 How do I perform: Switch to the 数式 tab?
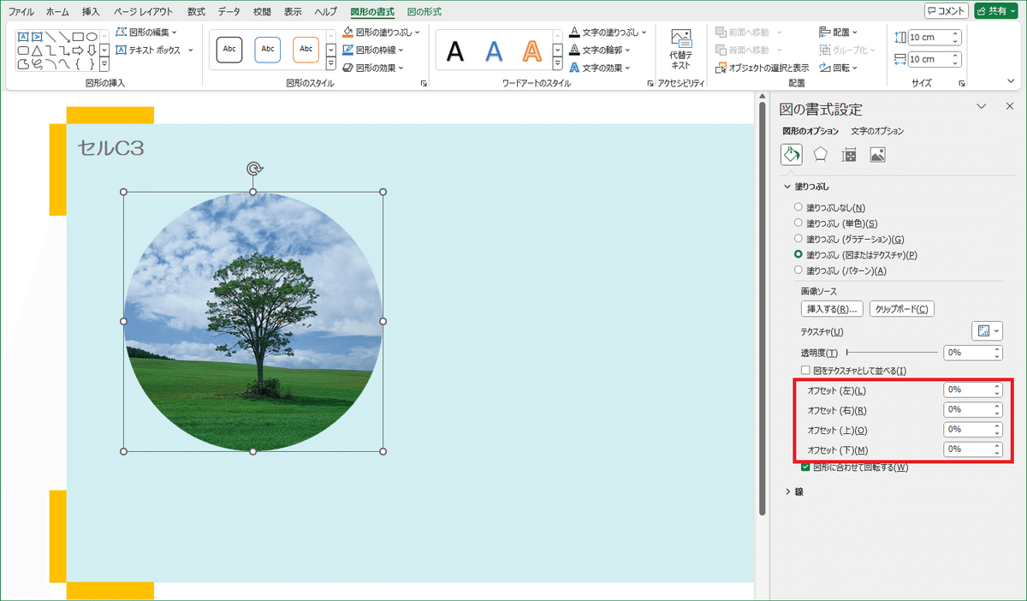(196, 12)
